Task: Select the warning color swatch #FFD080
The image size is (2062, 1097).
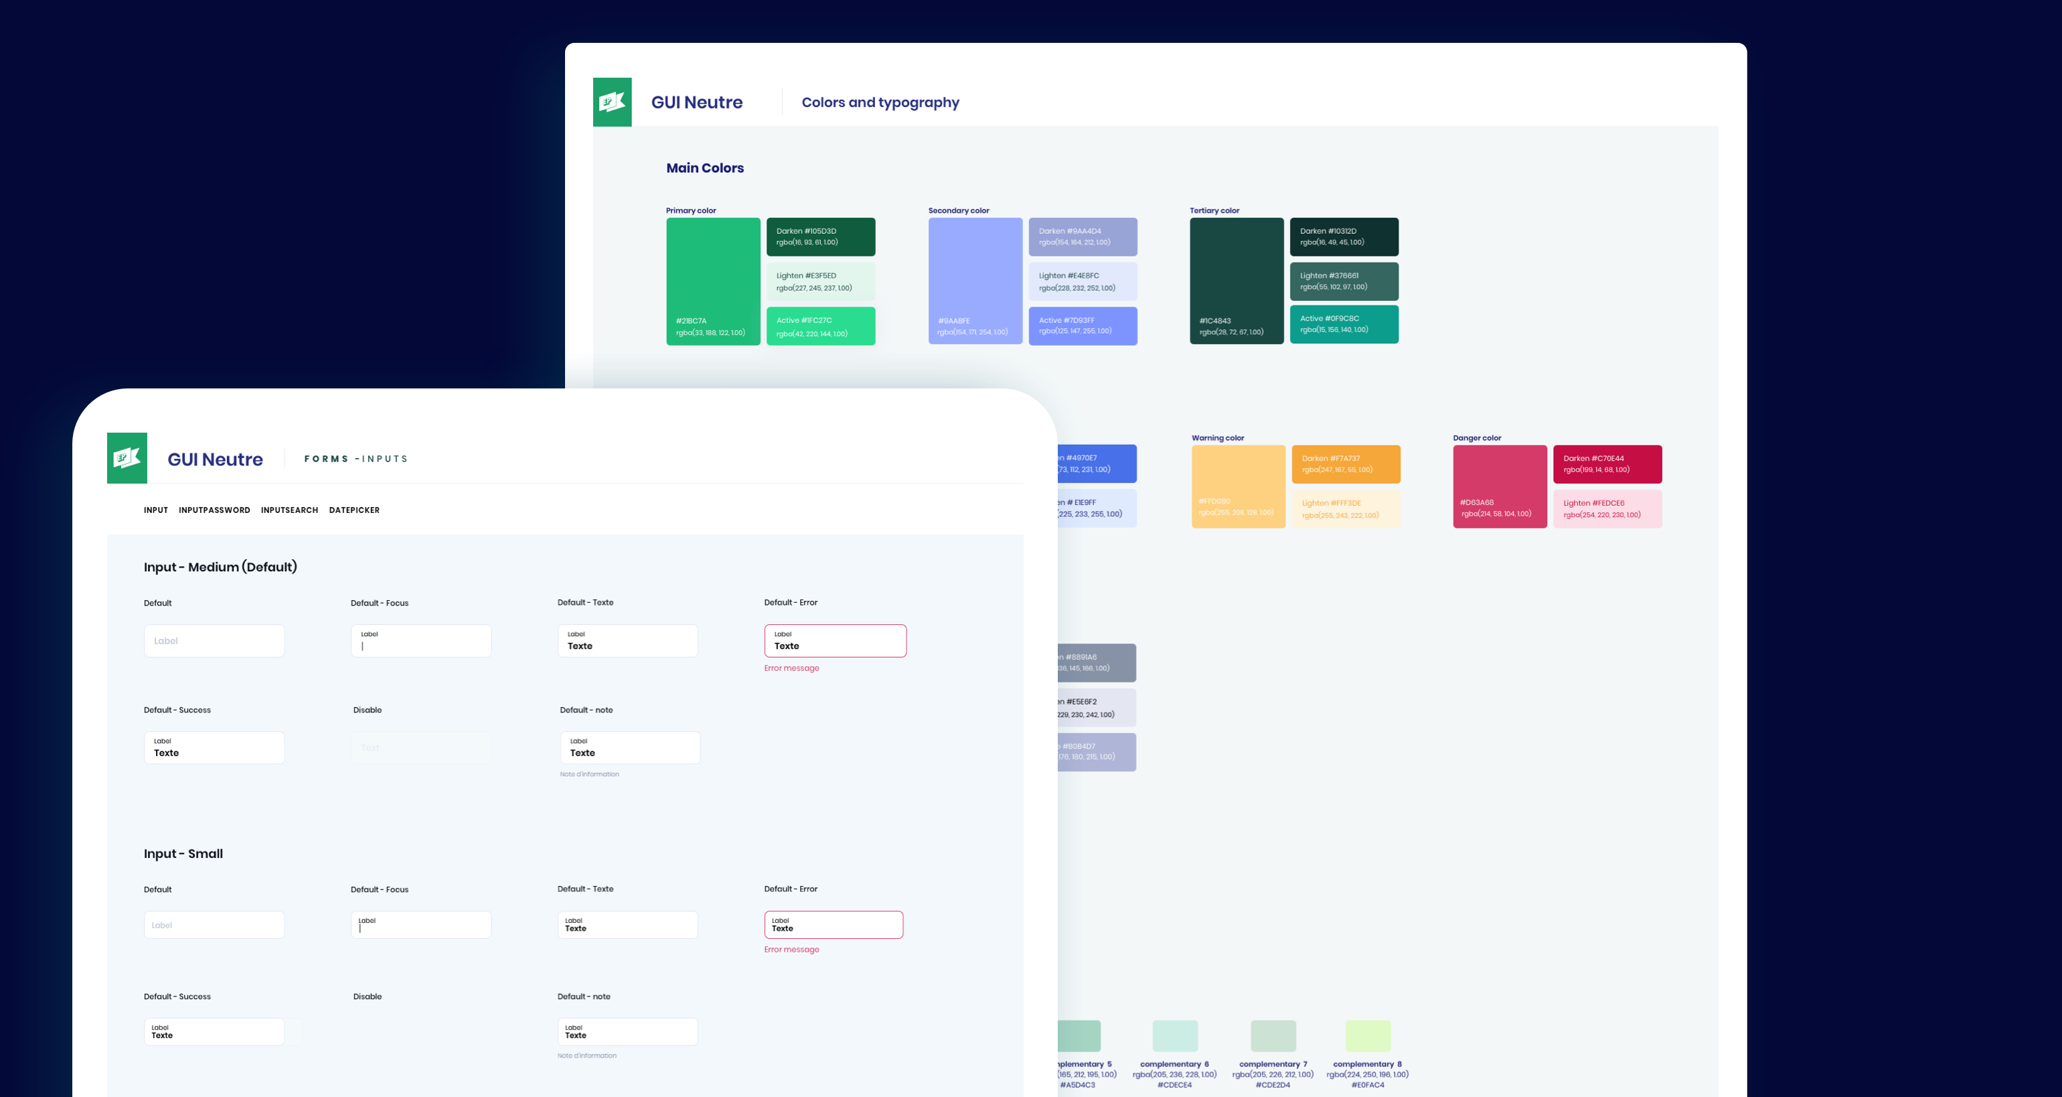Action: (x=1237, y=486)
